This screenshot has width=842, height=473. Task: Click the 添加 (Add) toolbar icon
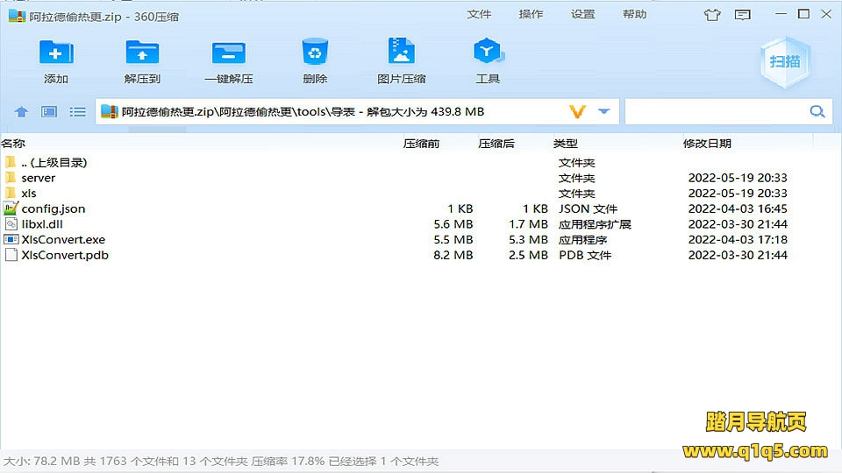click(55, 53)
